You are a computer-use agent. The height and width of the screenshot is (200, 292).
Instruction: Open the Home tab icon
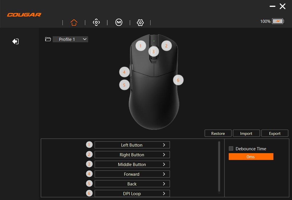[74, 23]
